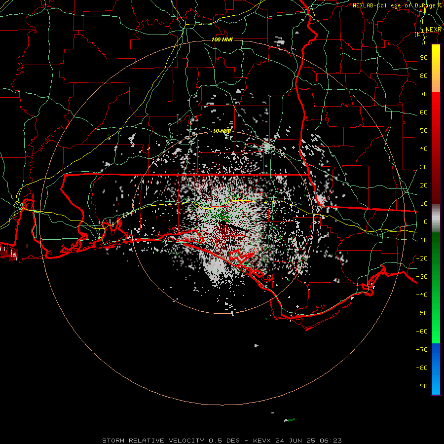Image resolution: width=444 pixels, height=444 pixels.
Task: Click the positive 90 knot scale label
Action: [x=424, y=58]
